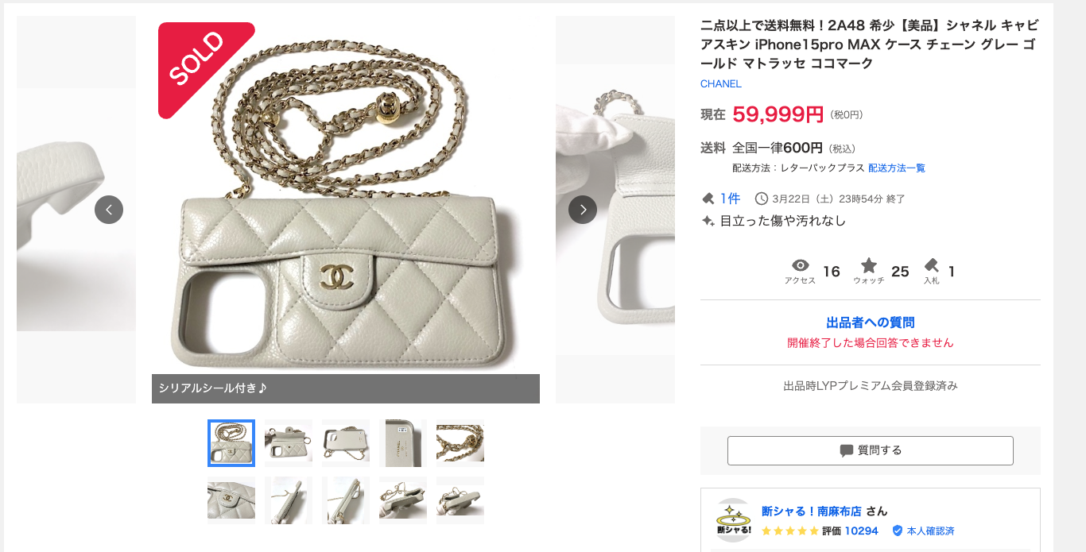Advance to the next product image
Screen dimensions: 1086x552
click(x=582, y=210)
